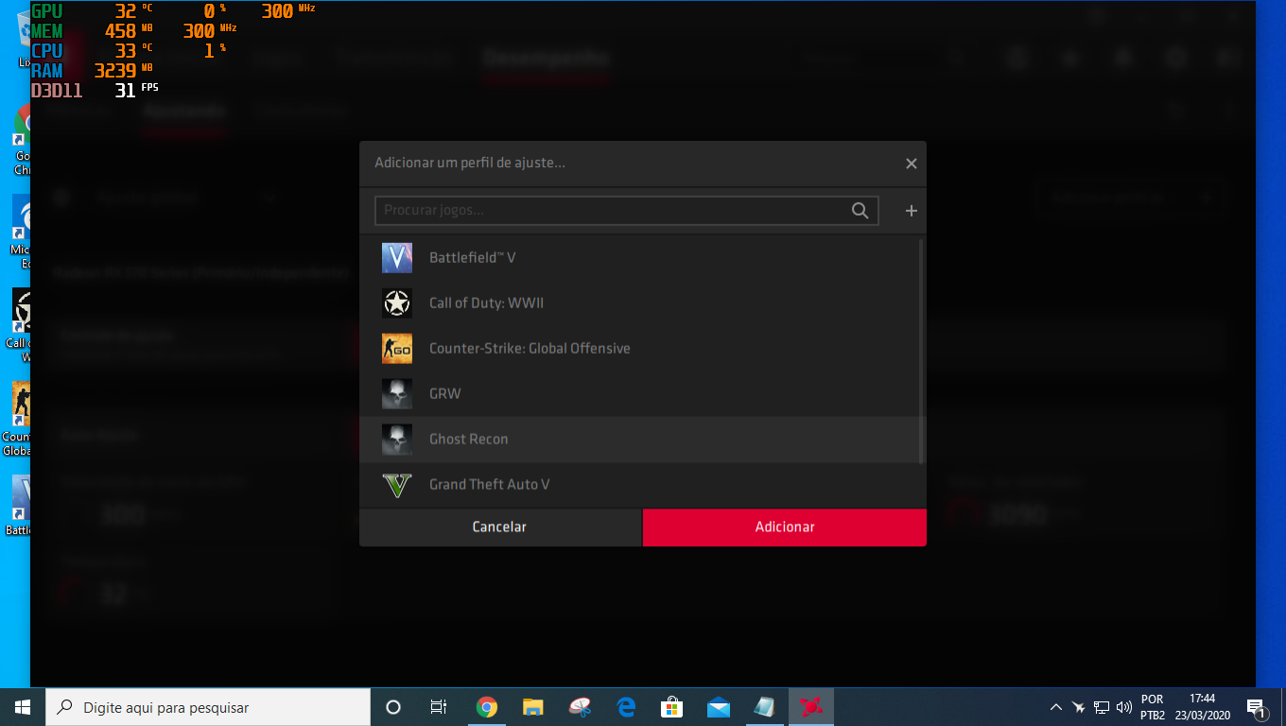Open the Mail app from the taskbar
The height and width of the screenshot is (726, 1286).
coord(719,707)
